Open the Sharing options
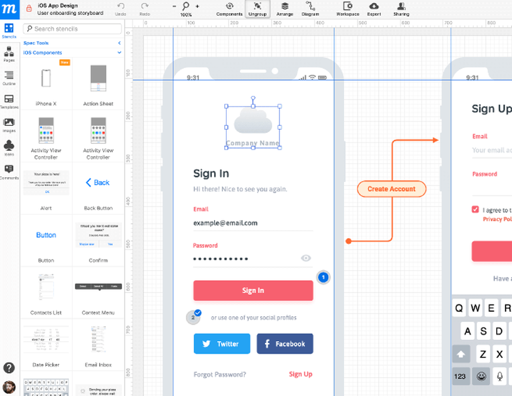This screenshot has height=396, width=512. (x=401, y=9)
